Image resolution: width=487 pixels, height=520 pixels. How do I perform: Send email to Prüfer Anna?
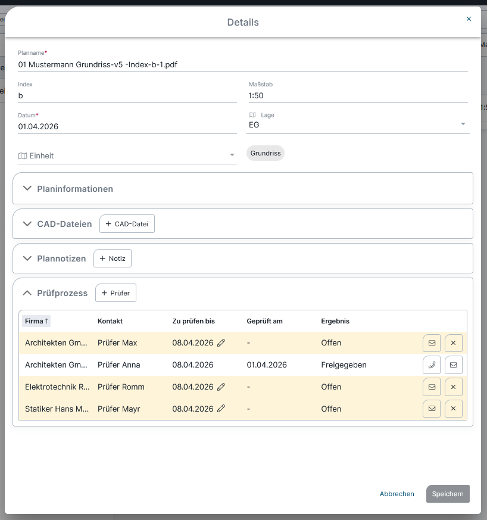(x=453, y=365)
